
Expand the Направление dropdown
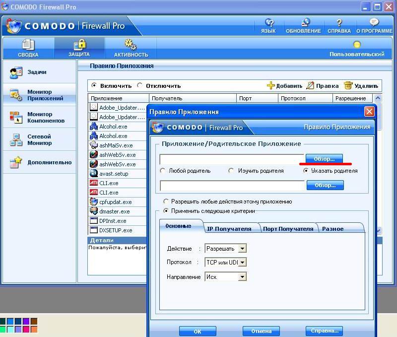(x=242, y=277)
